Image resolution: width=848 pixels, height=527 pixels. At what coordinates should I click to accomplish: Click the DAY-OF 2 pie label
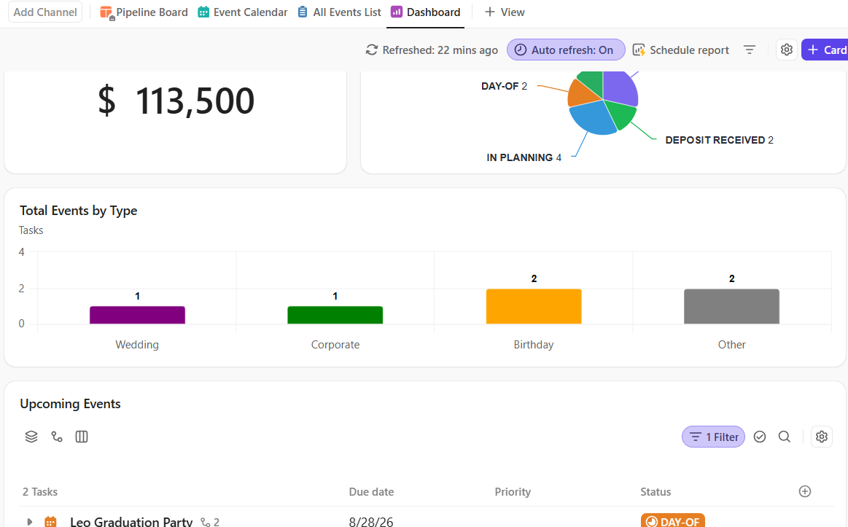[x=504, y=86]
